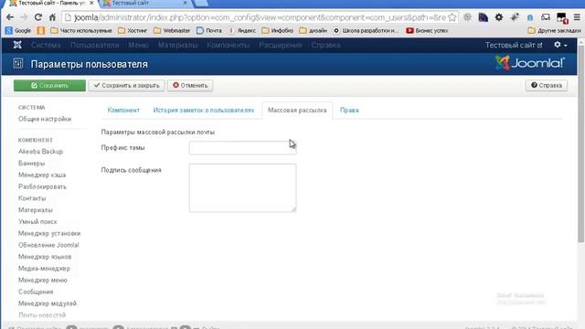Open the Бизнес успех YouTube bookmark
The height and width of the screenshot is (329, 585).
(x=427, y=30)
